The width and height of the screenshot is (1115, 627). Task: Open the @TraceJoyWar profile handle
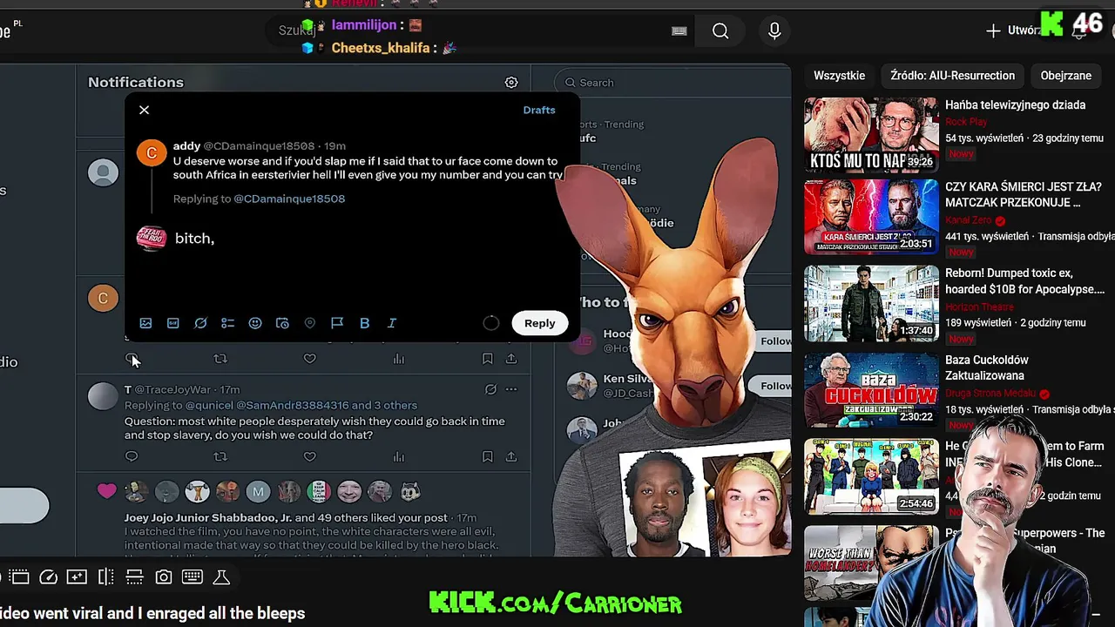(x=172, y=389)
